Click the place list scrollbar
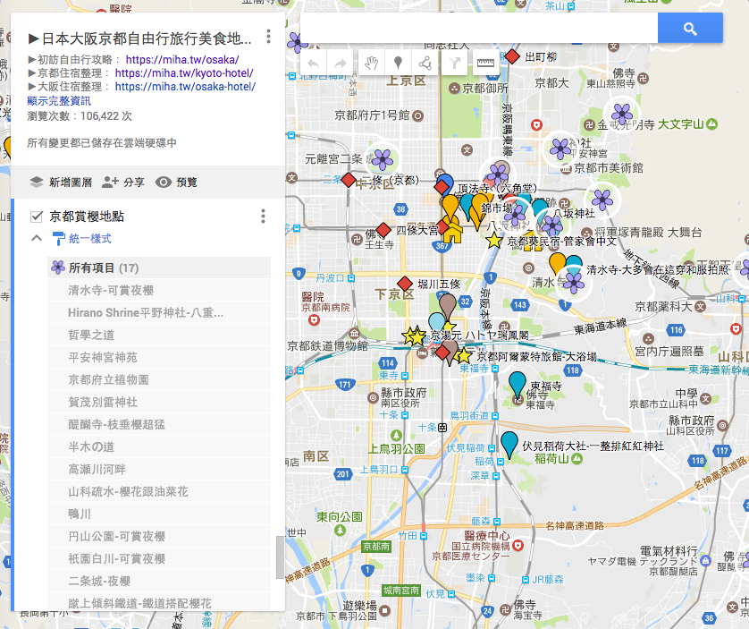The height and width of the screenshot is (629, 749). click(282, 555)
